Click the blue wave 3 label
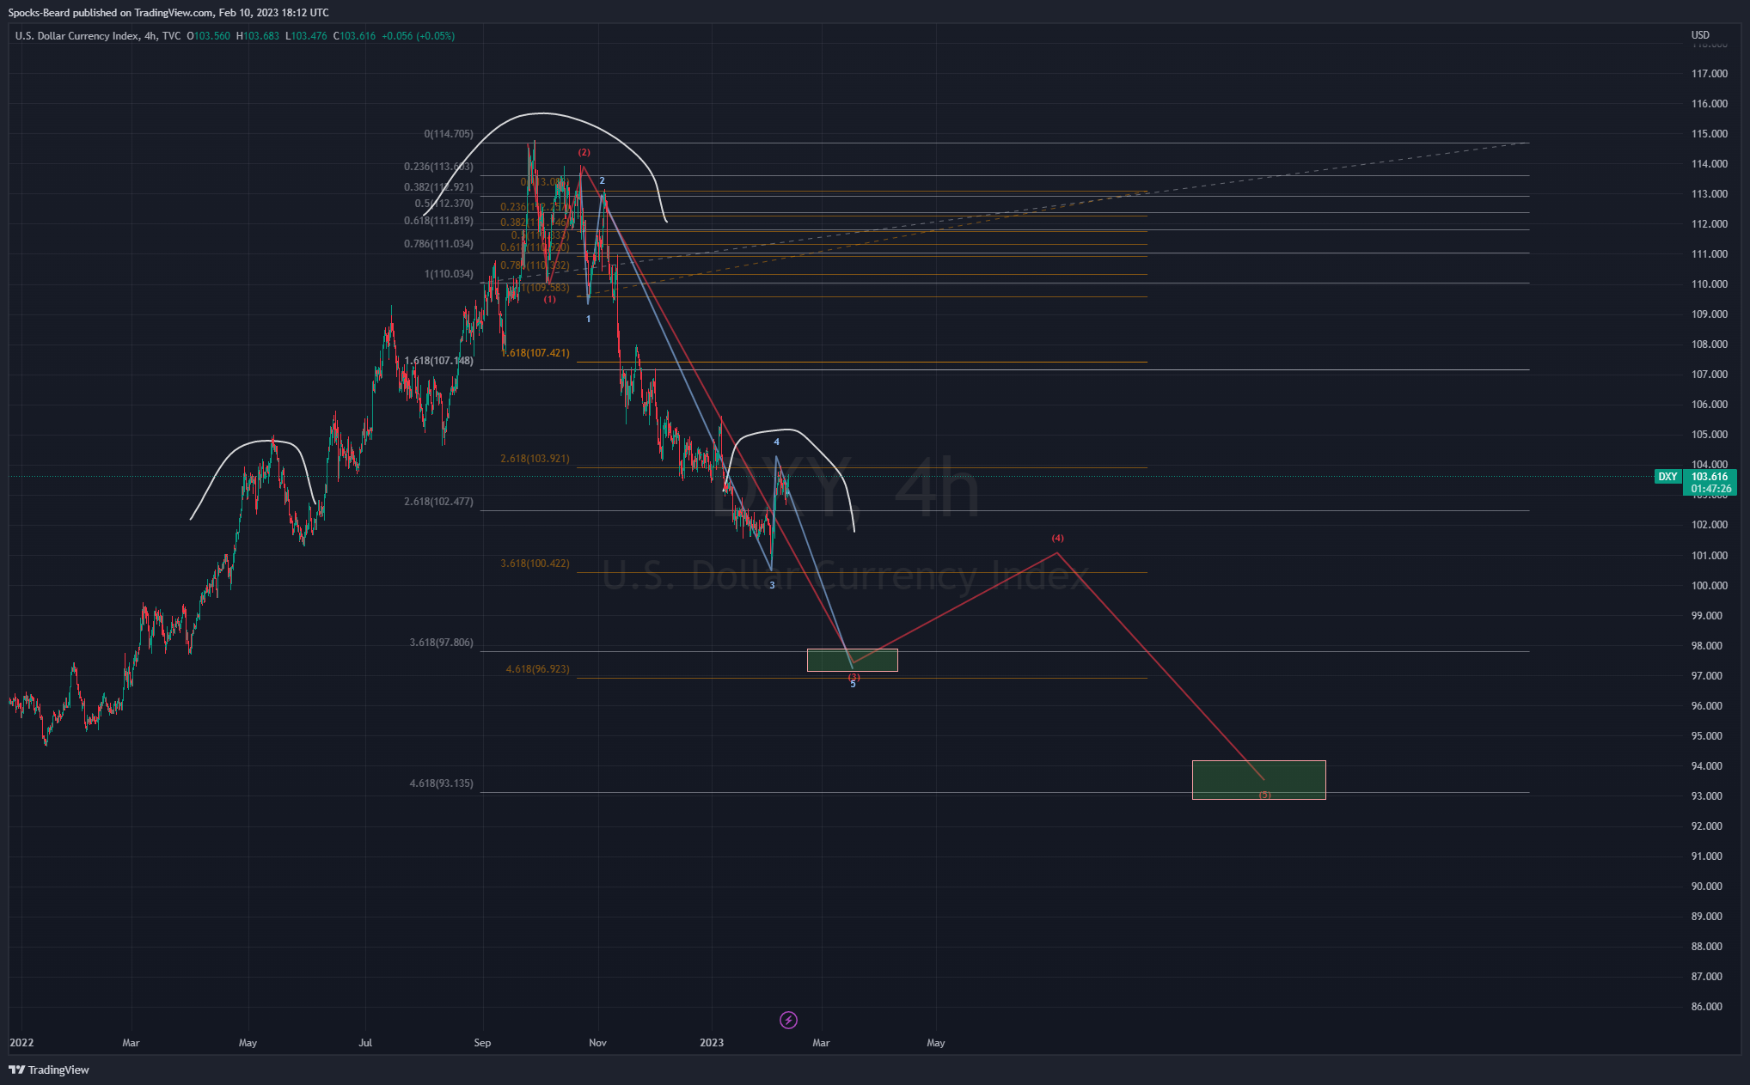This screenshot has height=1085, width=1750. point(772,585)
